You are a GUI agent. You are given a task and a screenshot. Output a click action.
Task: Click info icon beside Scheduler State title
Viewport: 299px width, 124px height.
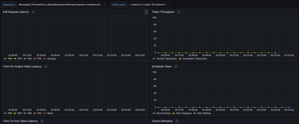pyautogui.click(x=176, y=67)
